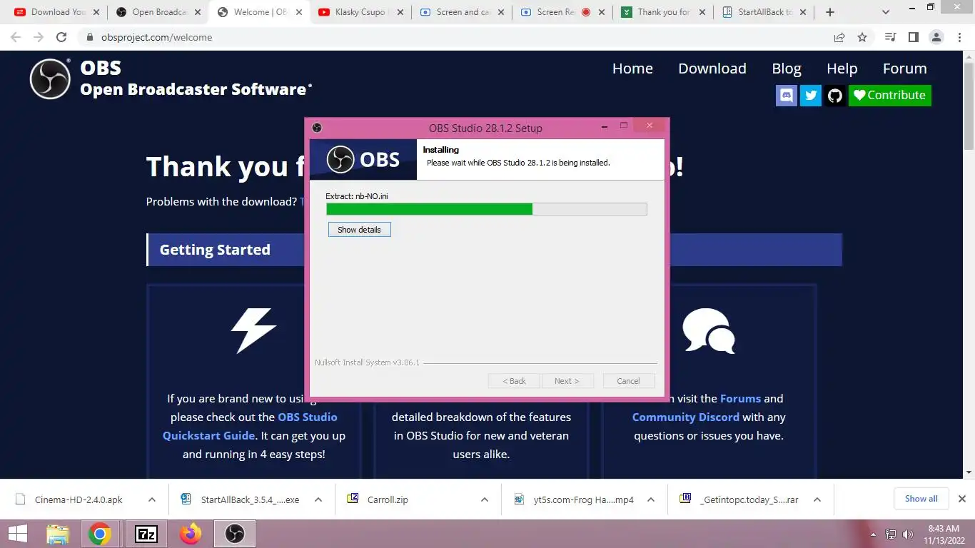Click the volume icon in tray
The height and width of the screenshot is (548, 975).
point(908,534)
